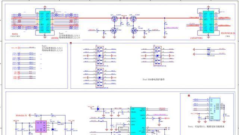
Task: Click the lower-left MOSFET driven by the VBUS_EN signal
Action: 114,31
